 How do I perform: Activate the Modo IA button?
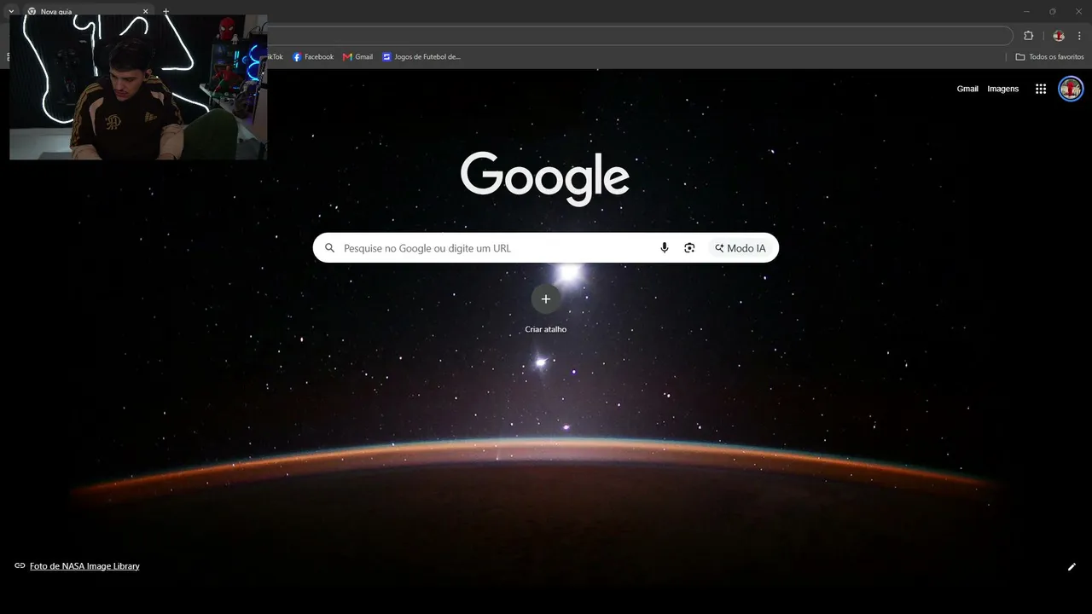[740, 248]
